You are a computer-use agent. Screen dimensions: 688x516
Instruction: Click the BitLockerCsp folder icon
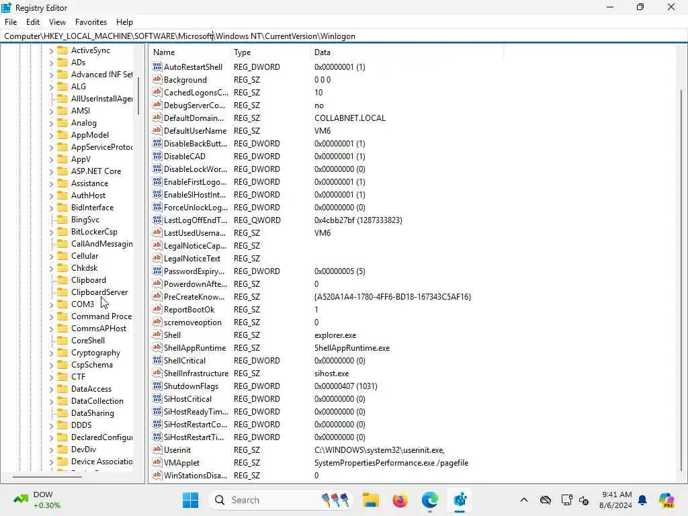[x=62, y=231]
